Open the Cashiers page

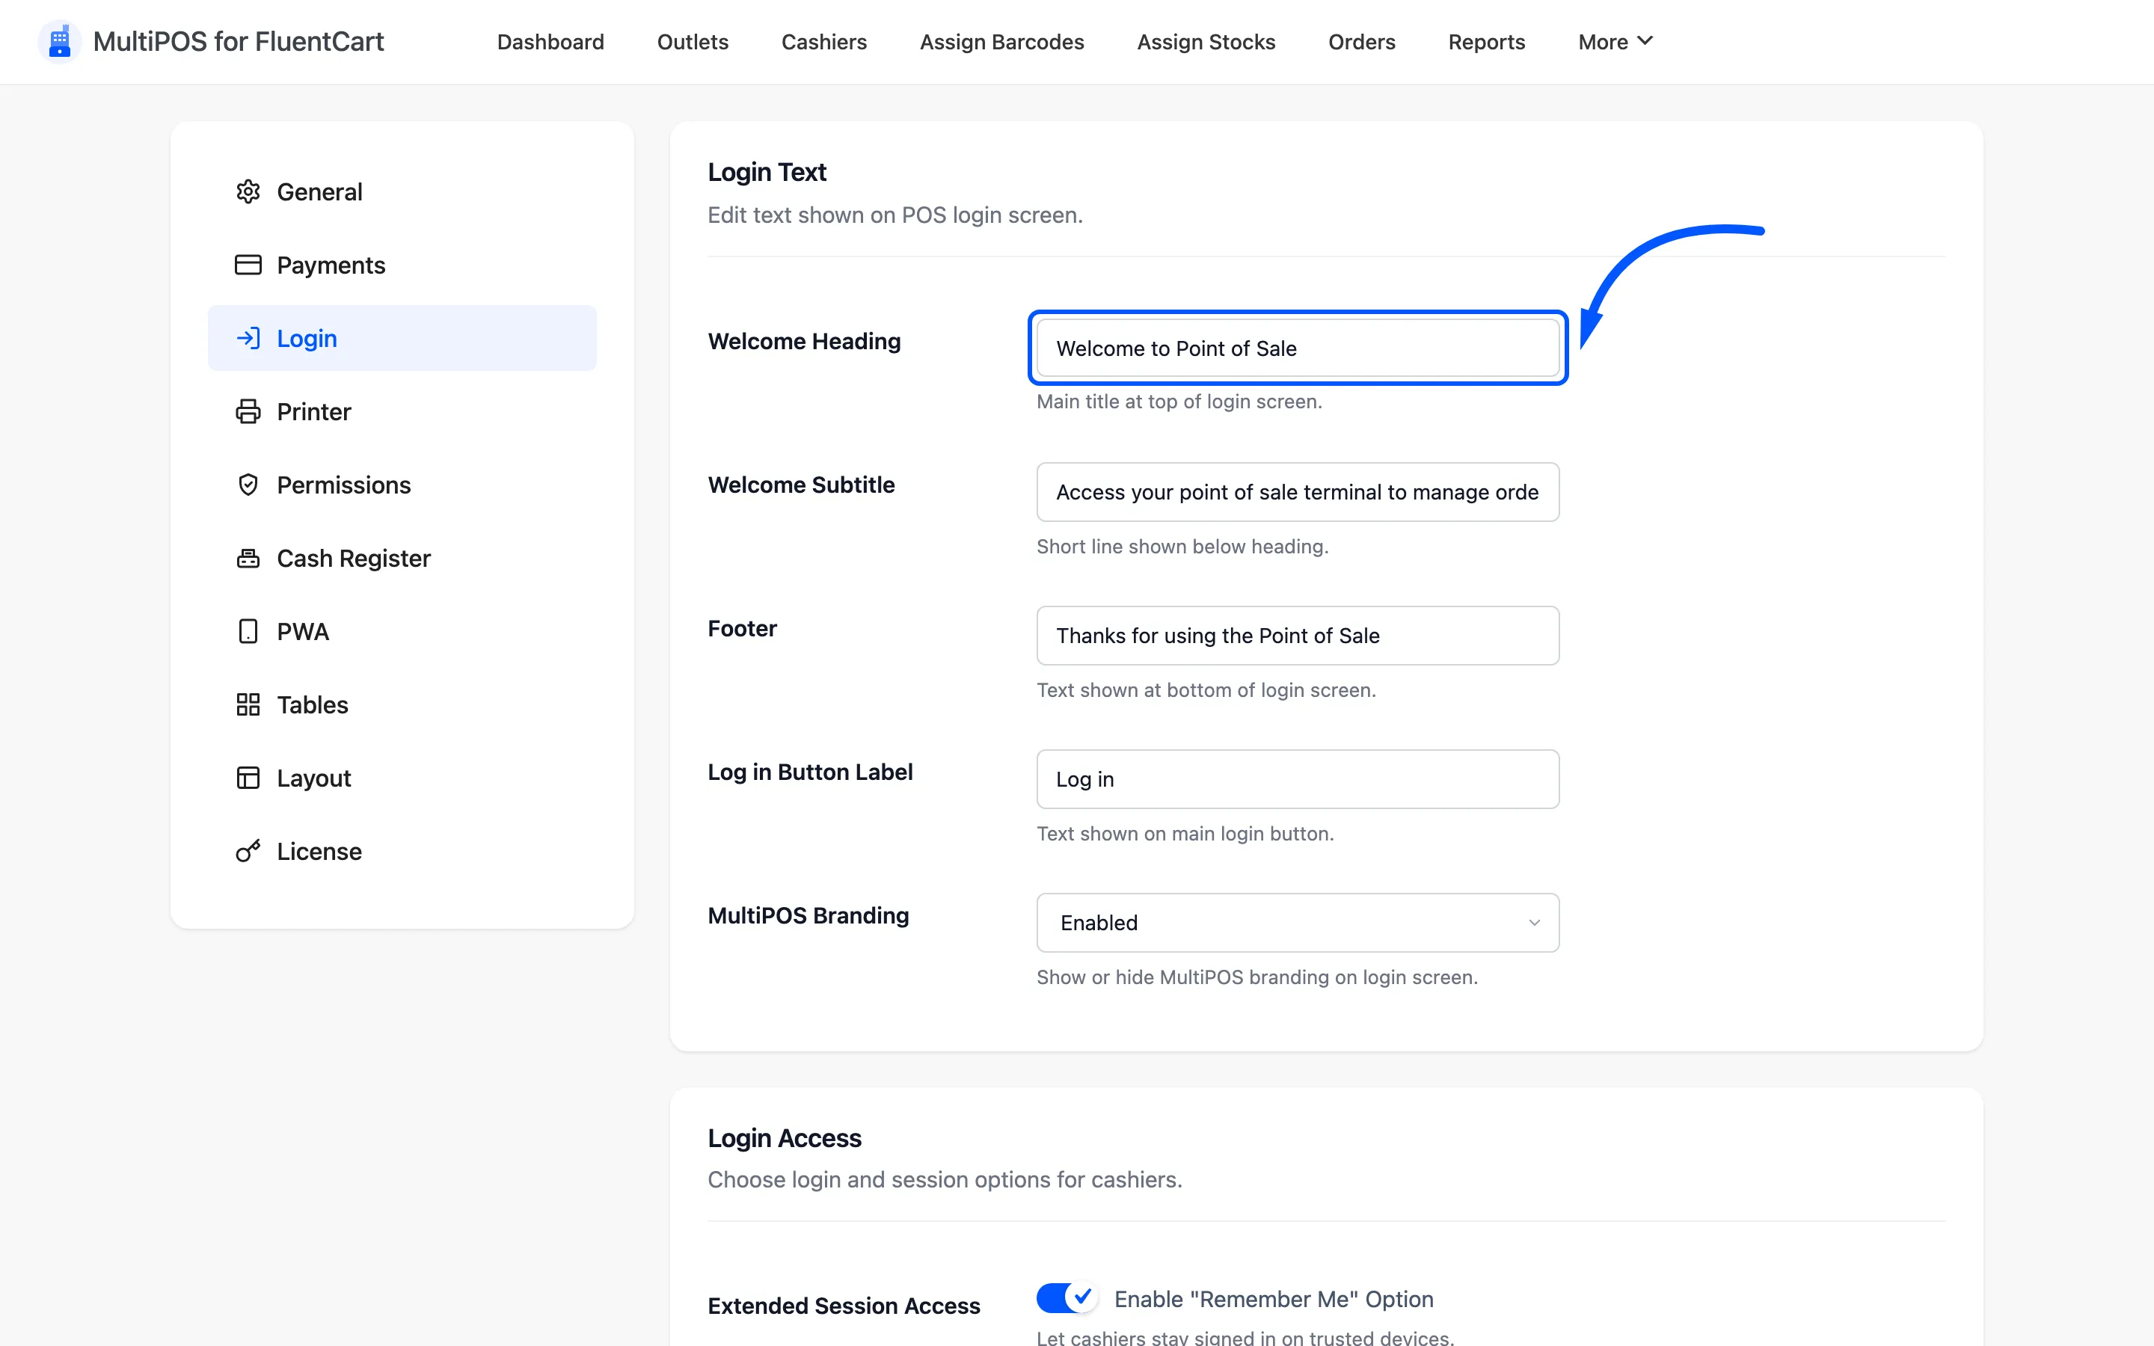(x=823, y=42)
